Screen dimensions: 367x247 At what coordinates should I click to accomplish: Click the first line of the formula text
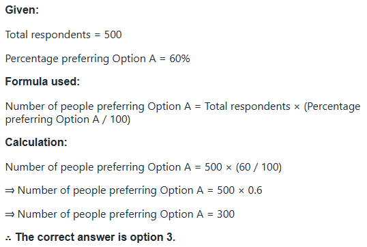(x=183, y=106)
